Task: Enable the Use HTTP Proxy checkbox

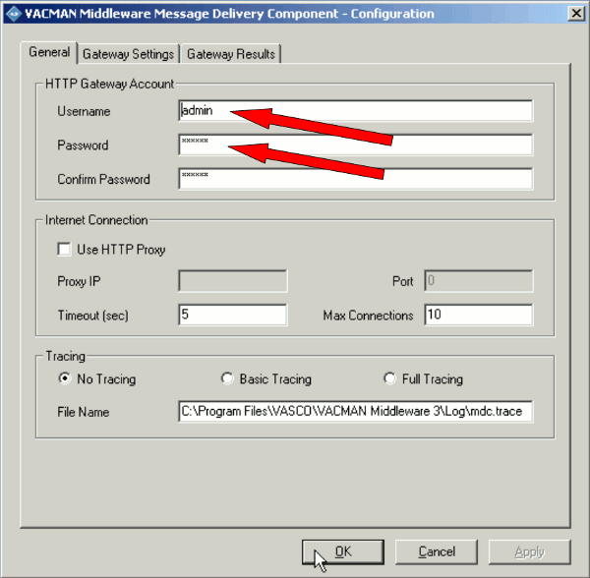Action: coord(64,249)
